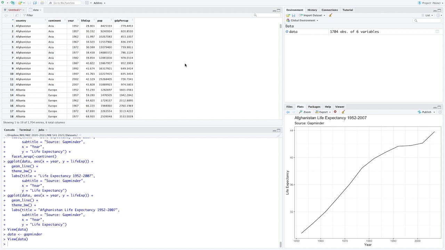445x250 pixels.
Task: Clear console with broom icon
Action: [x=278, y=135]
